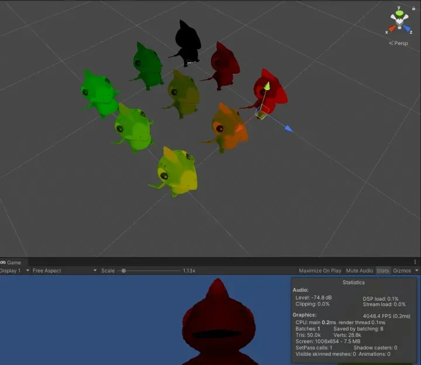Toggle the scene view rotation lock icon
421x365 pixels.
click(414, 7)
